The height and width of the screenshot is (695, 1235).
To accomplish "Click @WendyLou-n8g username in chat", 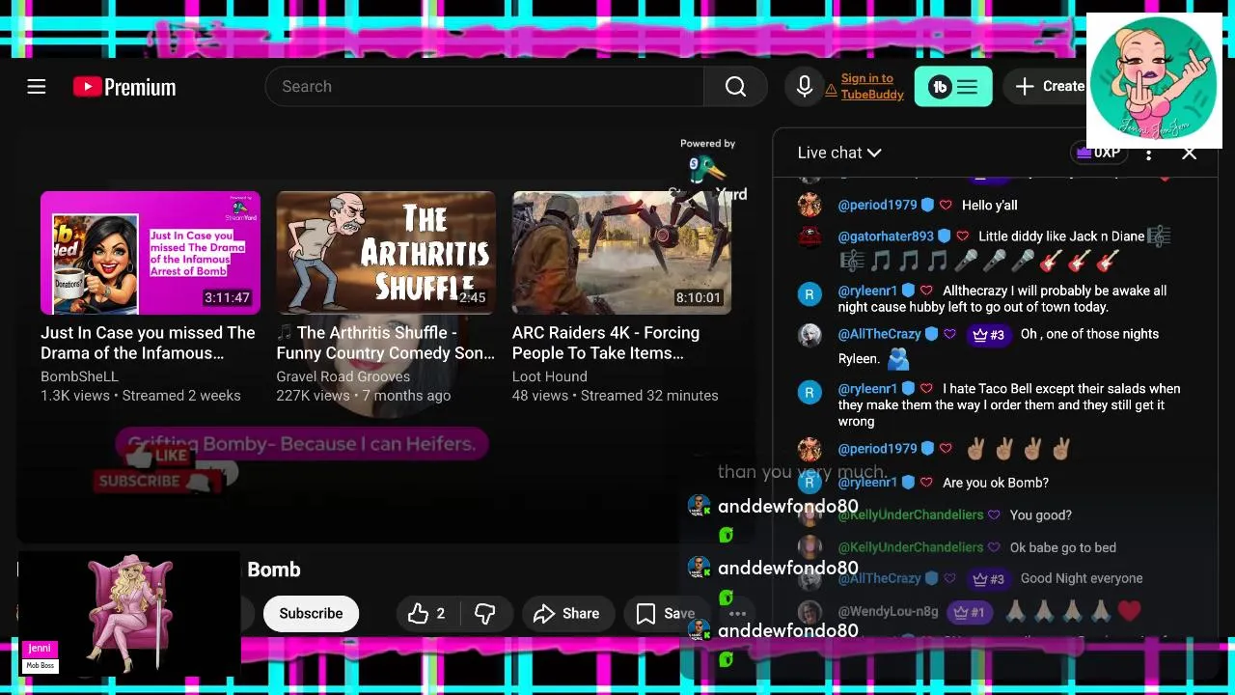I will tap(888, 612).
